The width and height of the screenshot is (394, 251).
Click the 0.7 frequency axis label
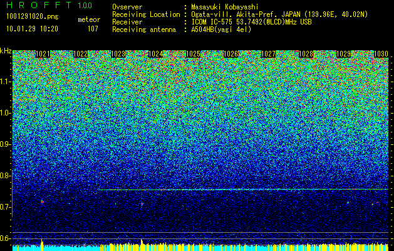(6, 207)
